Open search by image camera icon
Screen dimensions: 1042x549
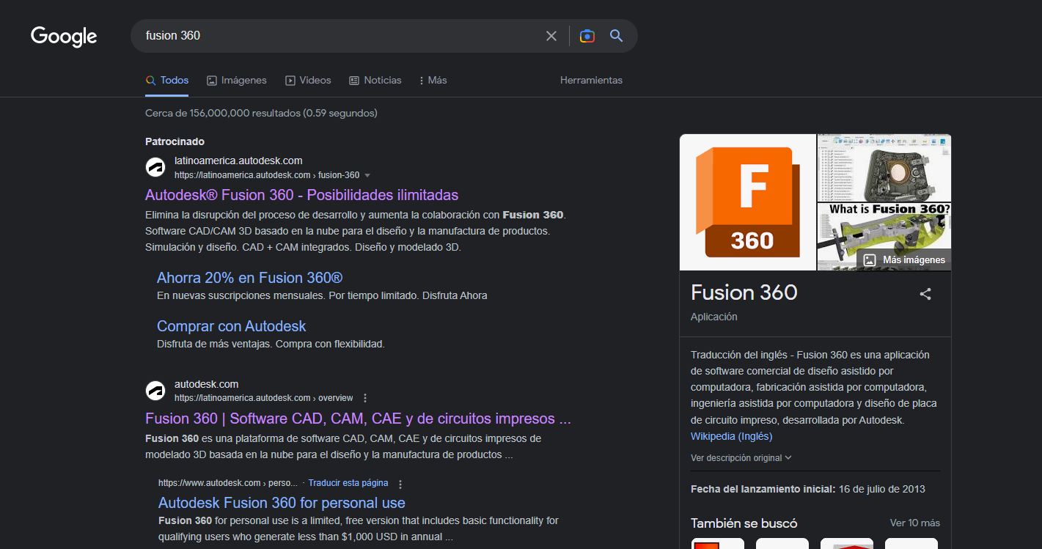coord(587,36)
